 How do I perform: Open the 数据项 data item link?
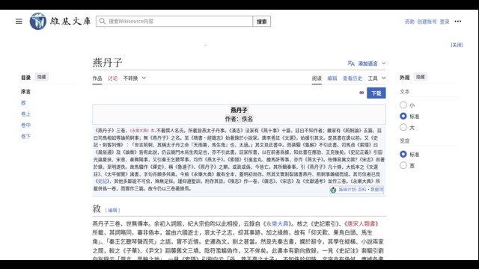pos(376,190)
